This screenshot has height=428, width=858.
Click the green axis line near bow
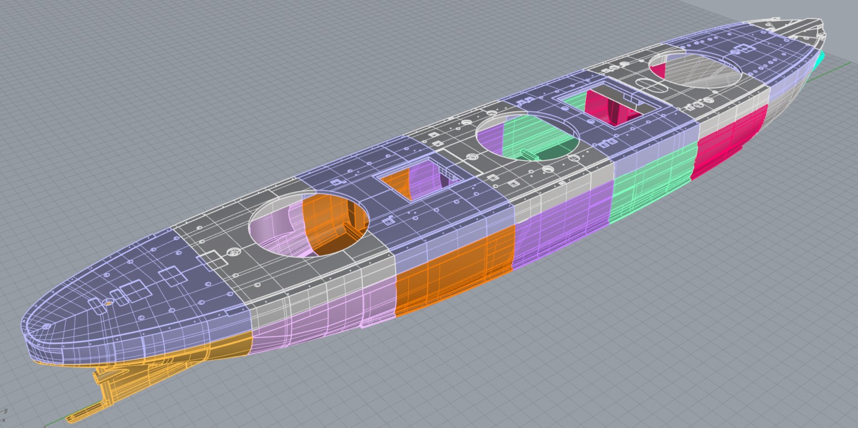831,71
